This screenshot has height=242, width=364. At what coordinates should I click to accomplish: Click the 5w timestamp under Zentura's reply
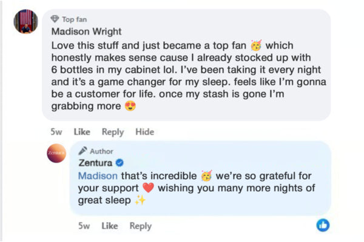(x=85, y=226)
